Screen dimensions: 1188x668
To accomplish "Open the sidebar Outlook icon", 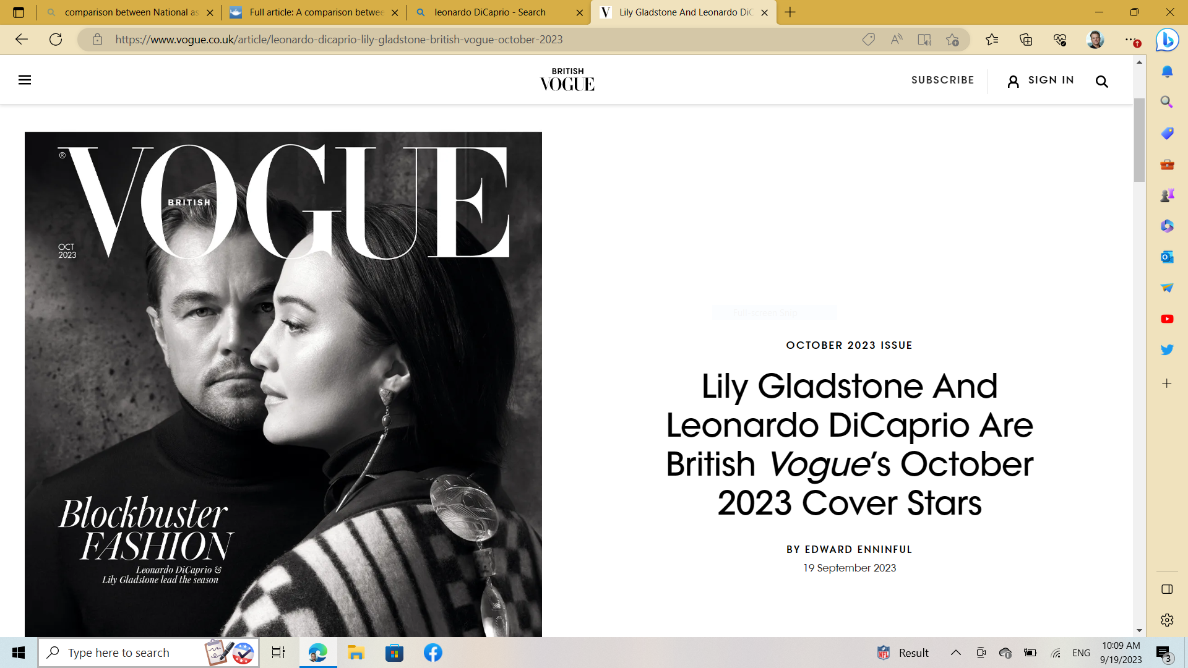I will (1167, 257).
